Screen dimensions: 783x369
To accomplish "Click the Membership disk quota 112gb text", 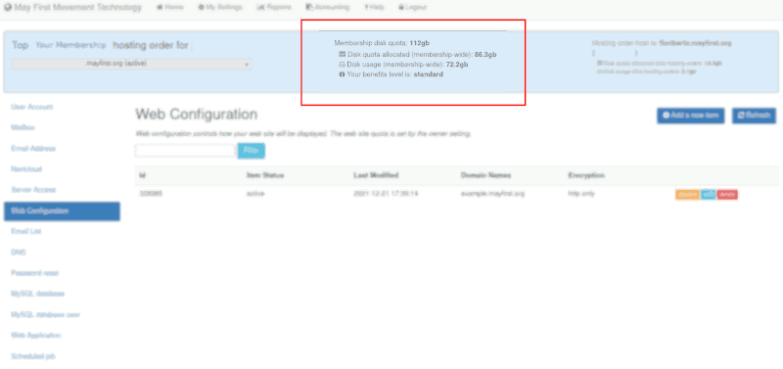I will coord(382,43).
